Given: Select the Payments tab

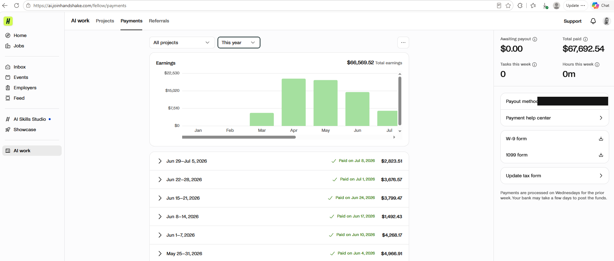Looking at the screenshot, I should (132, 21).
